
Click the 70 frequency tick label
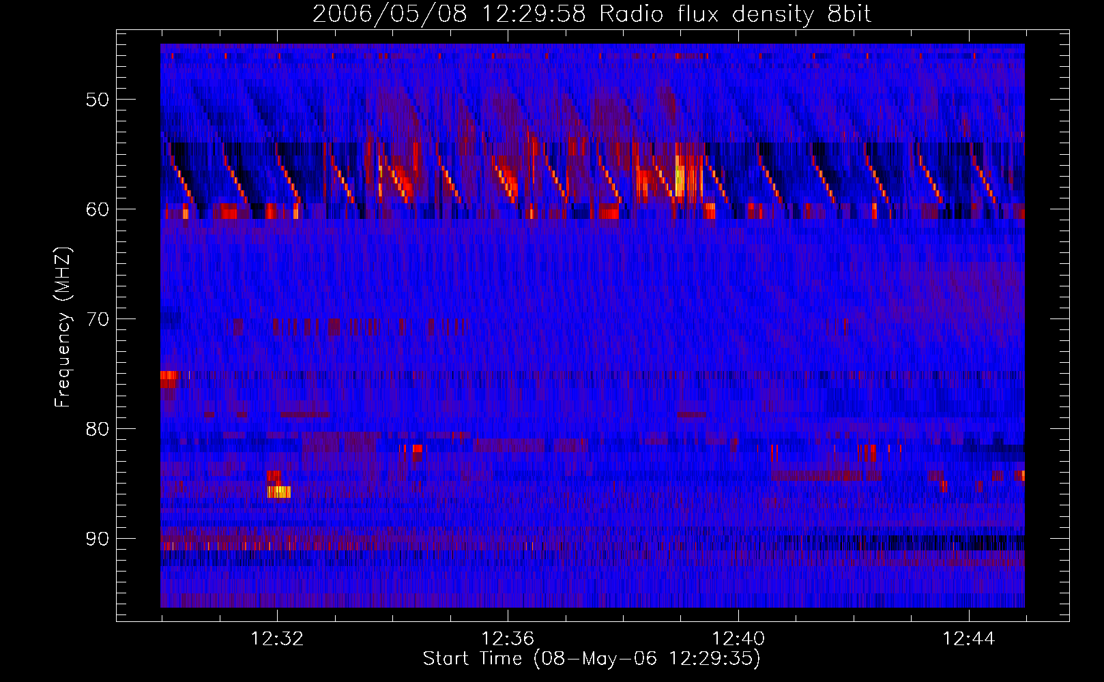point(98,319)
